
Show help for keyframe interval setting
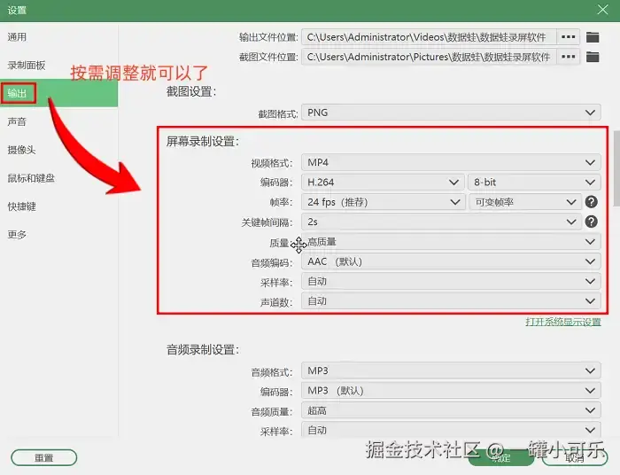coord(591,222)
